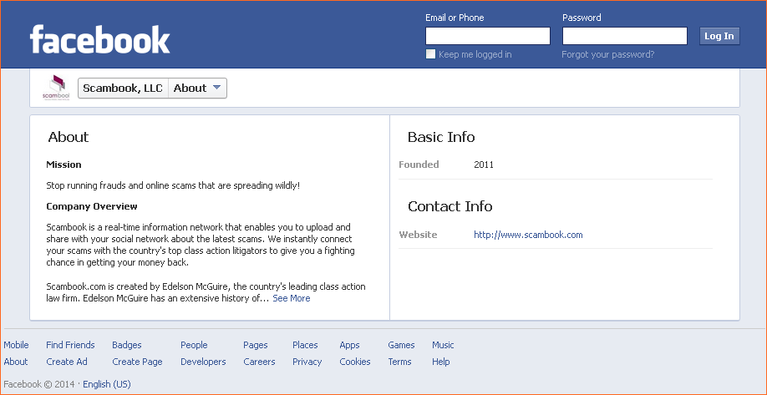Change language via English (US) link

pyautogui.click(x=107, y=384)
